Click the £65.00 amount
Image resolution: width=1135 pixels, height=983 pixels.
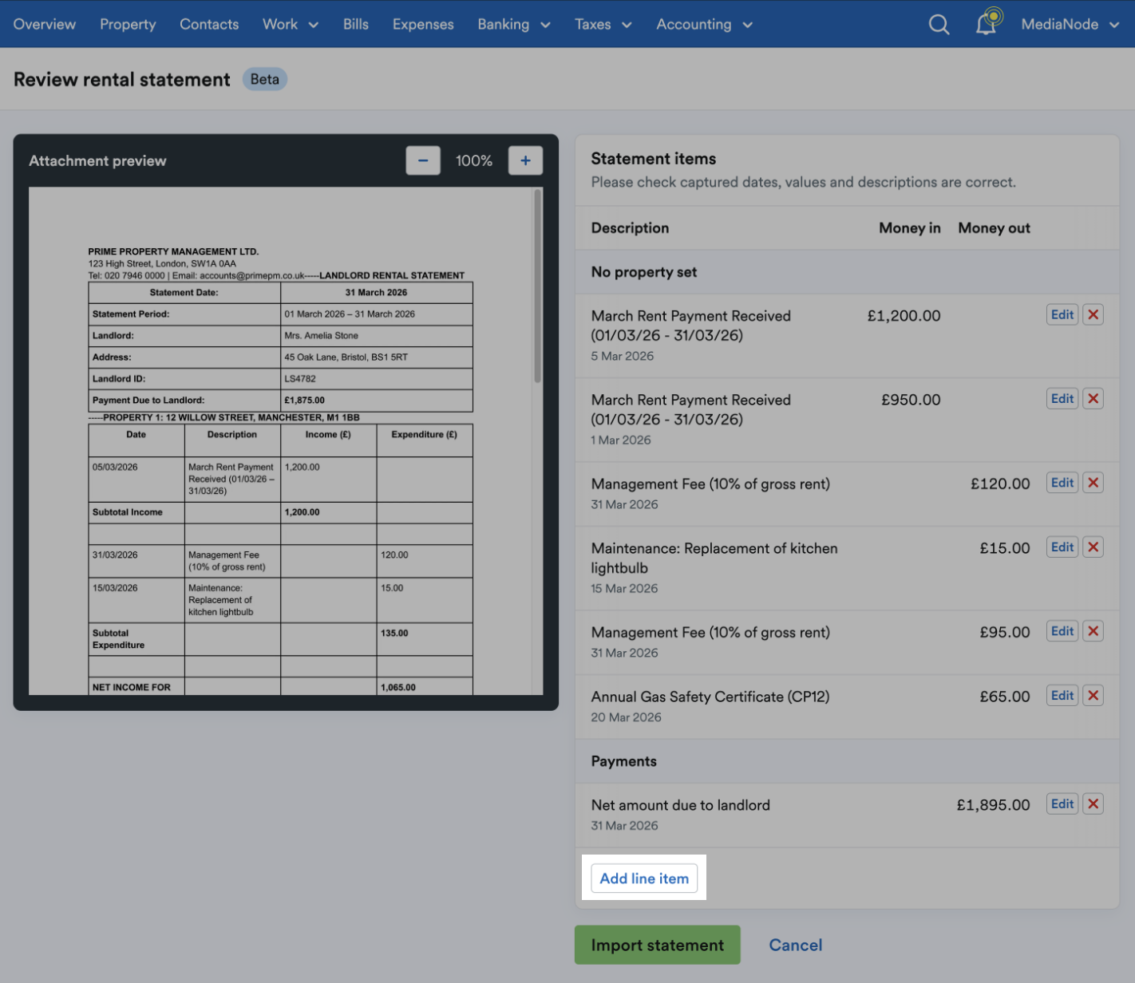tap(1005, 697)
